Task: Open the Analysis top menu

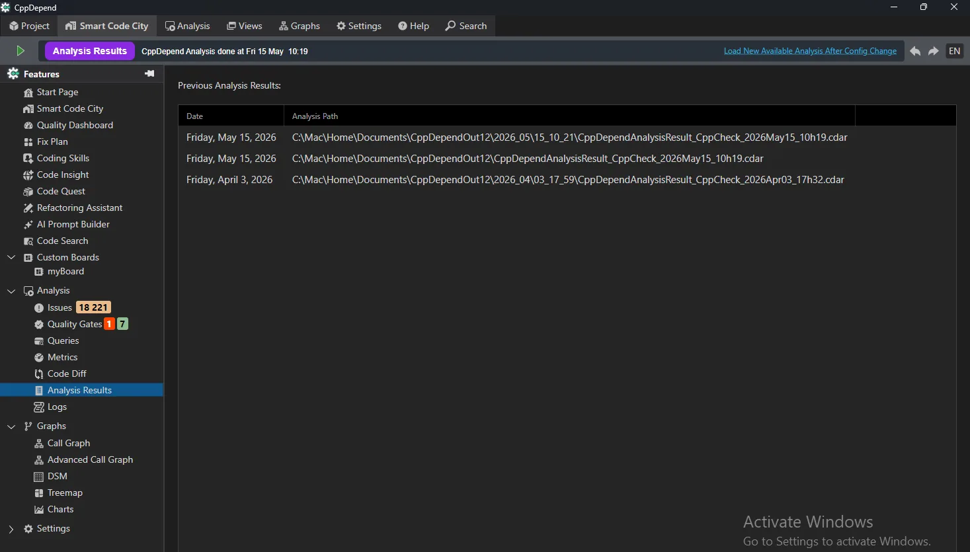Action: pyautogui.click(x=187, y=26)
